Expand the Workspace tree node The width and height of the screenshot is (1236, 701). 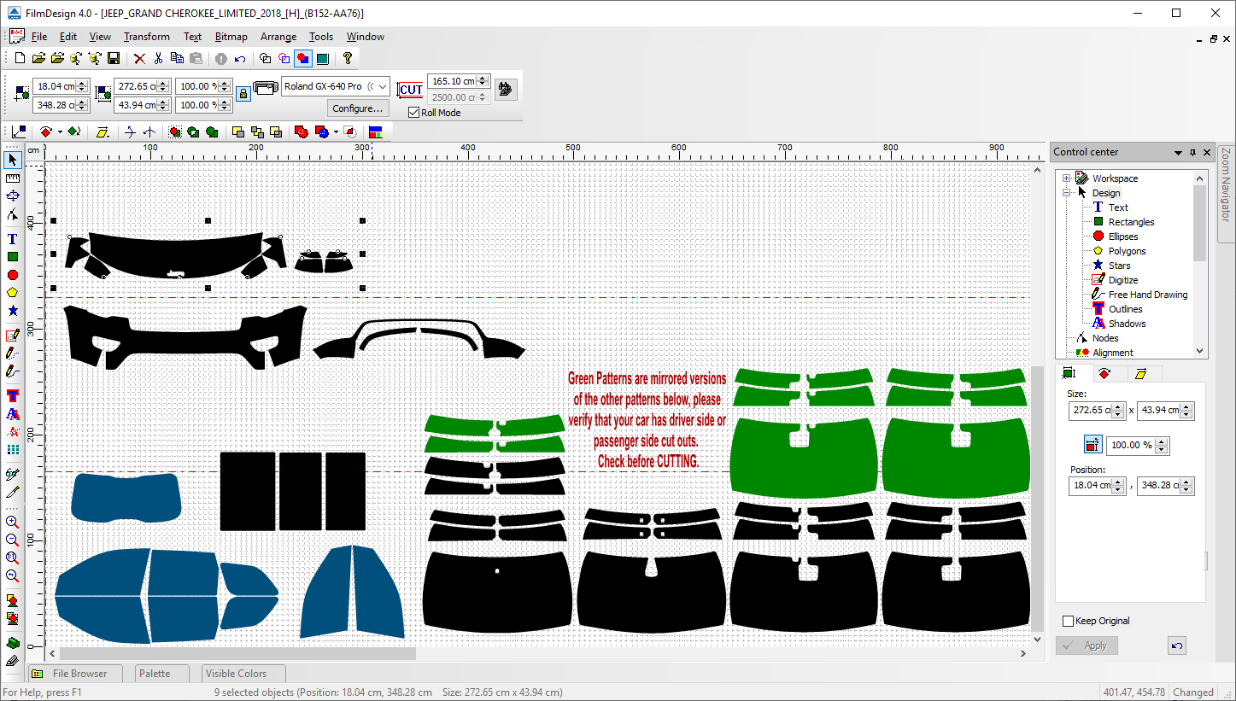click(x=1067, y=178)
